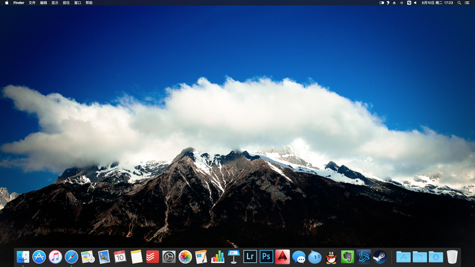Viewport: 475px width, 267px height.
Task: Open the Downloads folder stack
Action: (x=435, y=257)
